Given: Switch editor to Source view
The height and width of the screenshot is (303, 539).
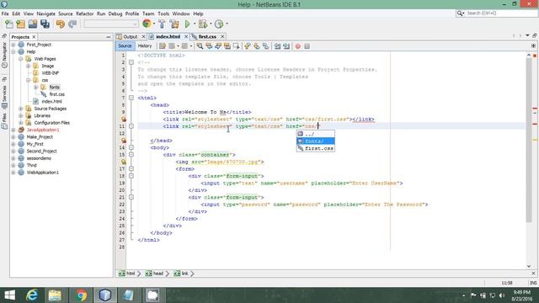Looking at the screenshot, I should [x=125, y=46].
